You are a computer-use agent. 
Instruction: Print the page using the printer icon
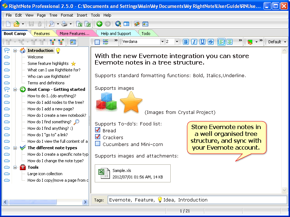pos(64,24)
